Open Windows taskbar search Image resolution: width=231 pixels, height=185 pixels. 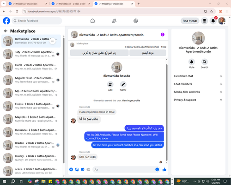pyautogui.click(x=13, y=181)
